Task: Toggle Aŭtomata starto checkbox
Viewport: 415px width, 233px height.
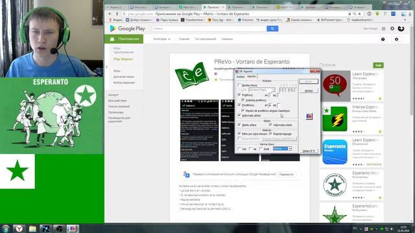Action: point(270,125)
